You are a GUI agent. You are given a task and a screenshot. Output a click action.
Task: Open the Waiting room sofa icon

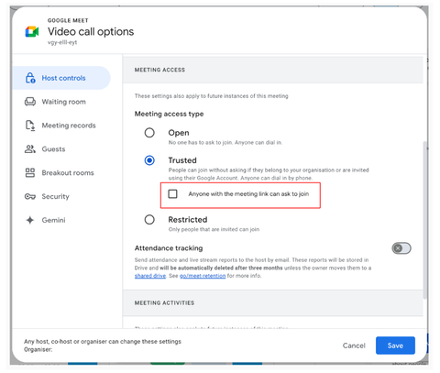30,102
